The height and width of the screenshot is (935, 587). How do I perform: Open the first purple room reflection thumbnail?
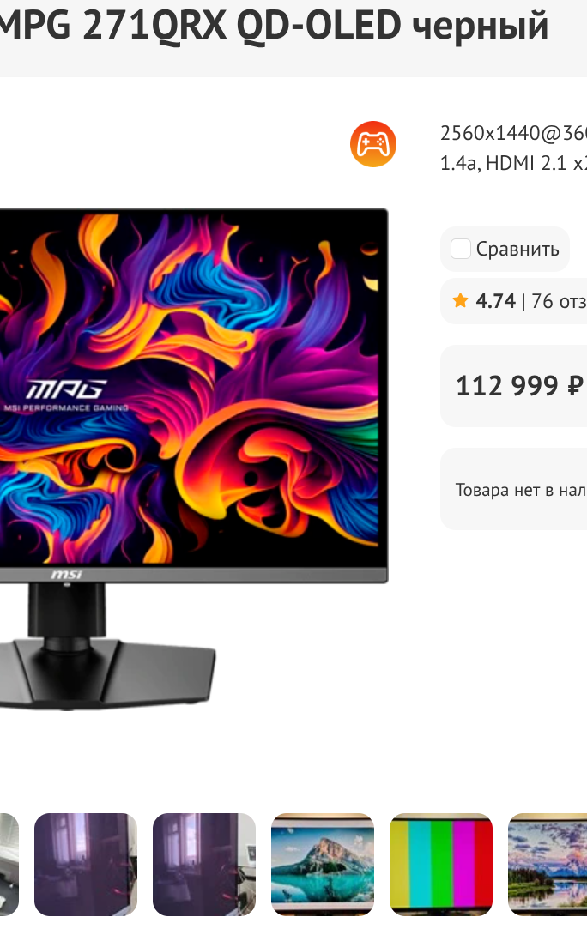pyautogui.click(x=86, y=865)
